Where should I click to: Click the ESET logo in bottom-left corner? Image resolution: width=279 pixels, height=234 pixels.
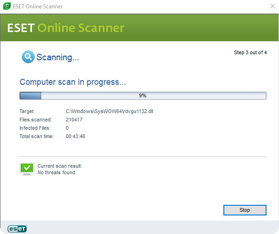(x=17, y=228)
